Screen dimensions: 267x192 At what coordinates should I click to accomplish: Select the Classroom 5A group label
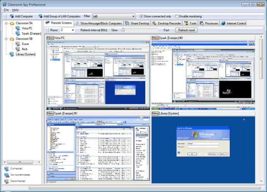(x=24, y=23)
